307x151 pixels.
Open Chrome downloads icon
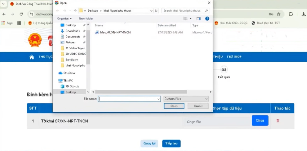pyautogui.click(x=303, y=14)
